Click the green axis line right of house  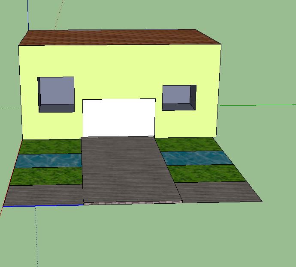[x=257, y=104]
